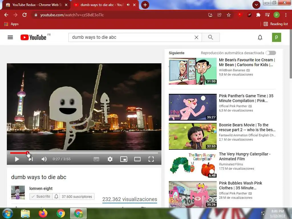This screenshot has width=292, height=219.
Task: Click the video progress bar
Action: [84, 153]
